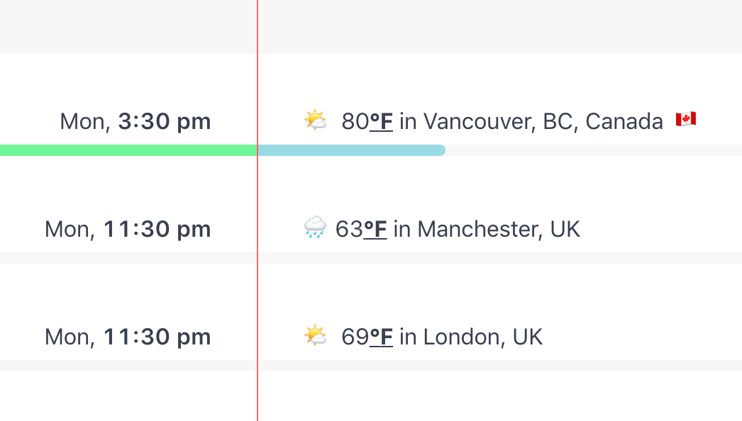Click the partly sunny icon beside London
This screenshot has height=421, width=742.
coord(315,335)
